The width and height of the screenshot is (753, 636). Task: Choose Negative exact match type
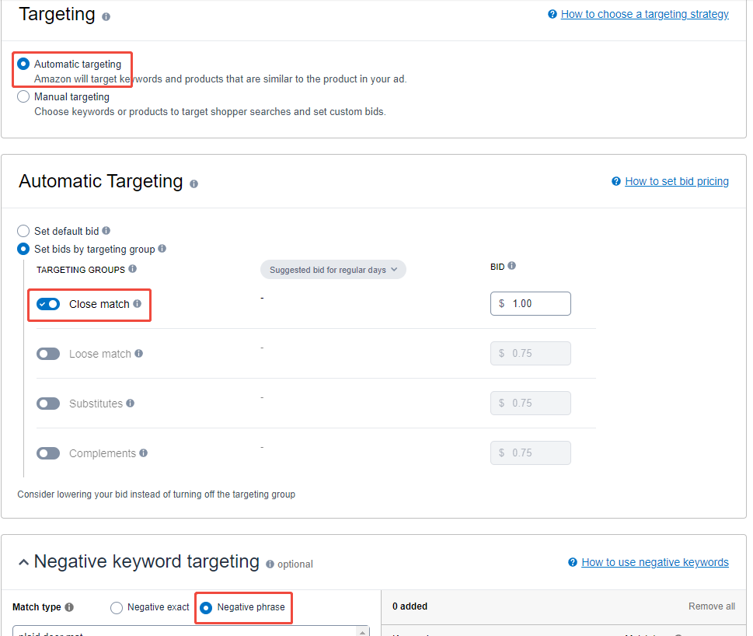pos(117,607)
